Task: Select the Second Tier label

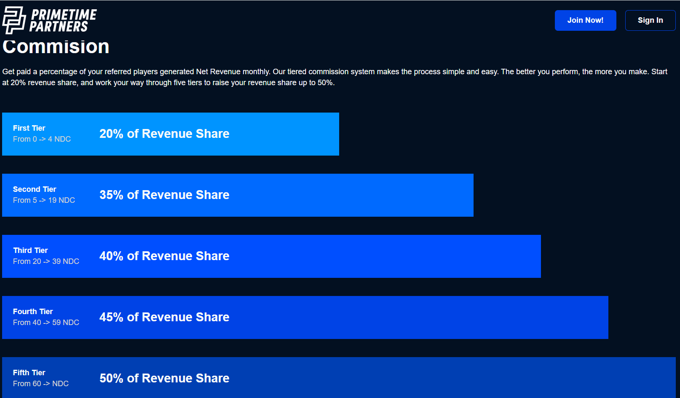Action: pyautogui.click(x=35, y=189)
